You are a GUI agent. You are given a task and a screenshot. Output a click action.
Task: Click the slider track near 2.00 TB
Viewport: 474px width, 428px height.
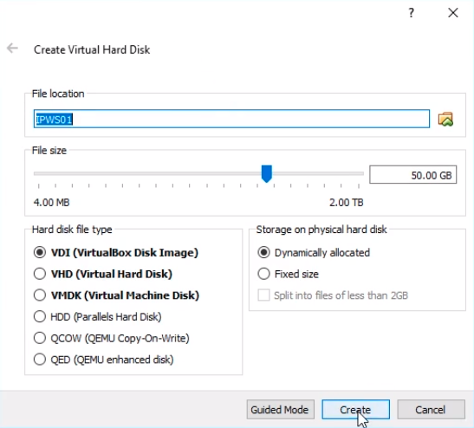click(x=358, y=173)
